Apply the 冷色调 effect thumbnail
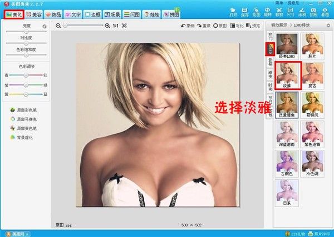334x237 pixels. (x=312, y=164)
